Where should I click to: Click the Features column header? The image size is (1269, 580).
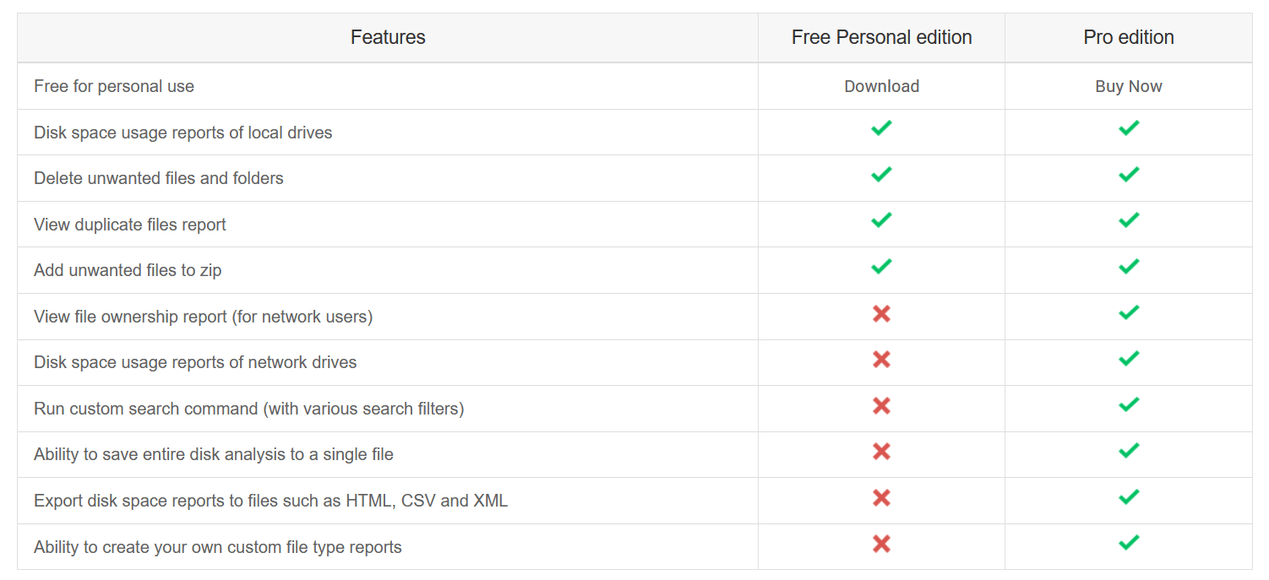pyautogui.click(x=388, y=37)
